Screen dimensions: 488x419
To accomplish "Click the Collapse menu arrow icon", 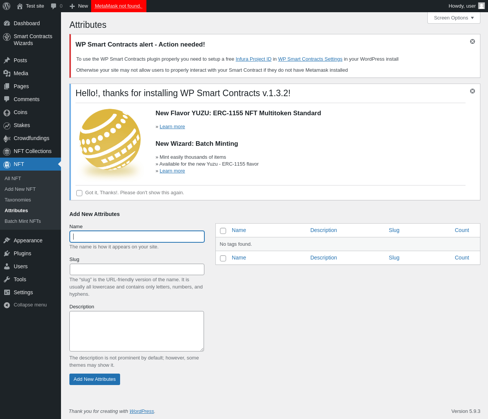I will [x=7, y=305].
